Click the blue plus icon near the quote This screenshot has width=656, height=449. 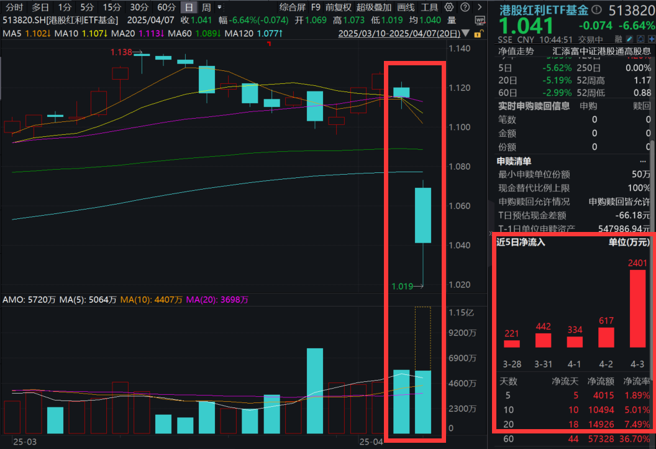tap(652, 39)
